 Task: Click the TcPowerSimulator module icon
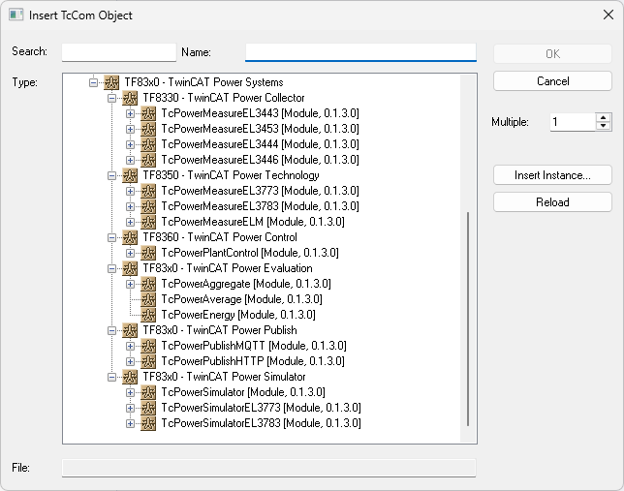pos(148,393)
